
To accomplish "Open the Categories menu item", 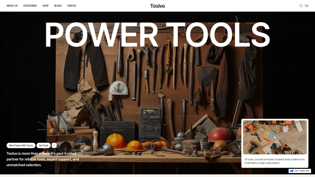I will pyautogui.click(x=30, y=6).
